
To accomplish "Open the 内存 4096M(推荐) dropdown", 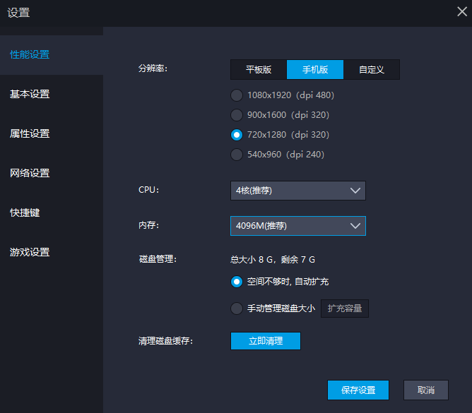I will click(297, 226).
